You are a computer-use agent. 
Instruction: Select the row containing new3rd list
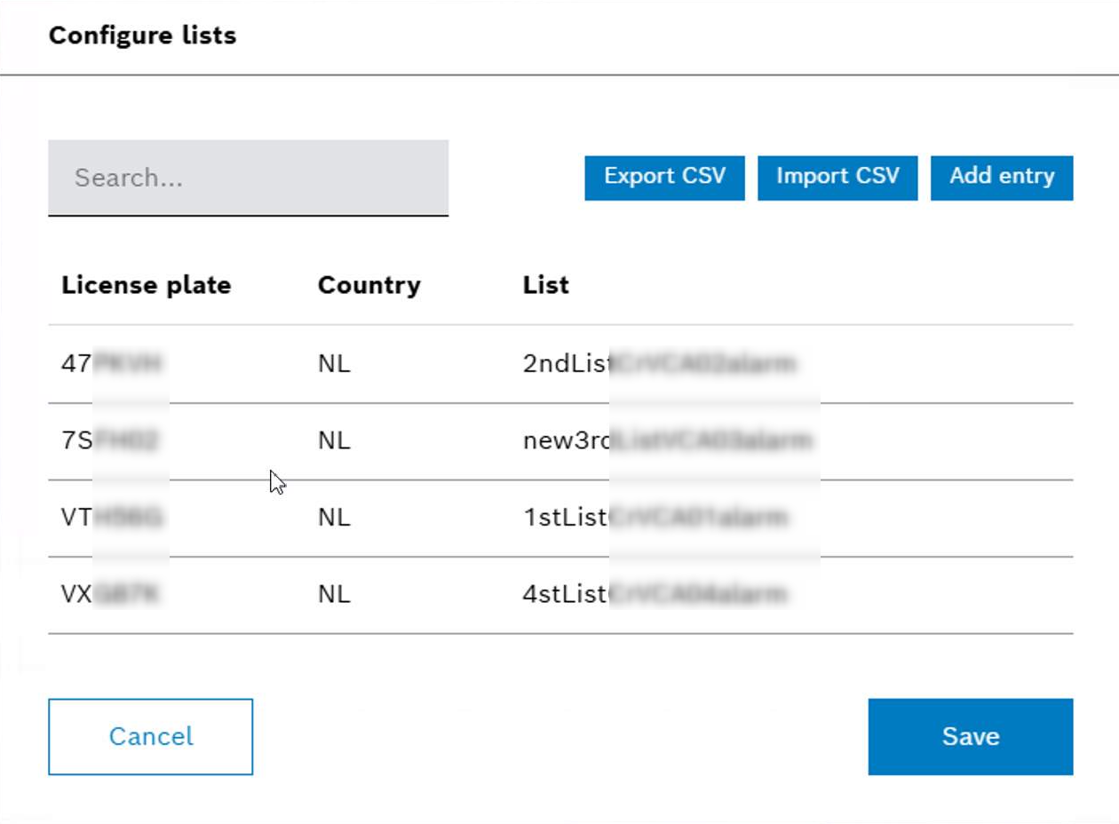pyautogui.click(x=559, y=440)
